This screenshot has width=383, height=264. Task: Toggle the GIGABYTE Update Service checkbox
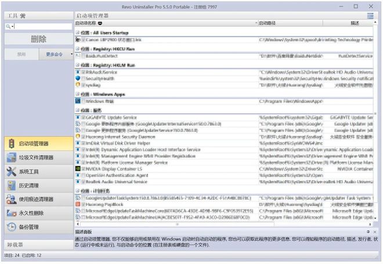tap(84, 118)
